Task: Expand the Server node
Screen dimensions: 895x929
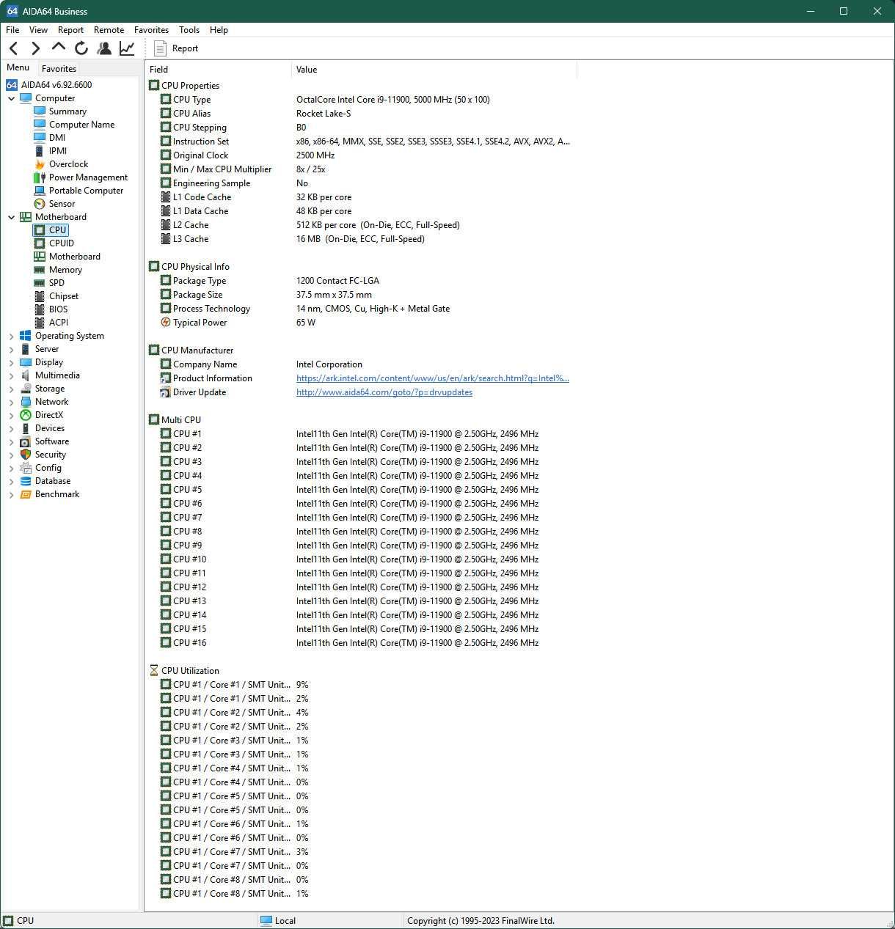Action: pos(11,349)
